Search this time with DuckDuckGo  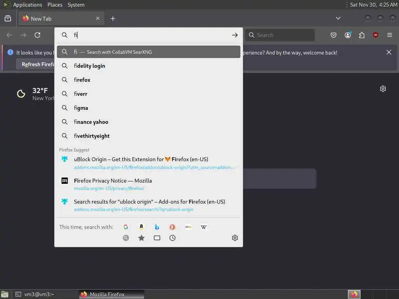click(172, 227)
